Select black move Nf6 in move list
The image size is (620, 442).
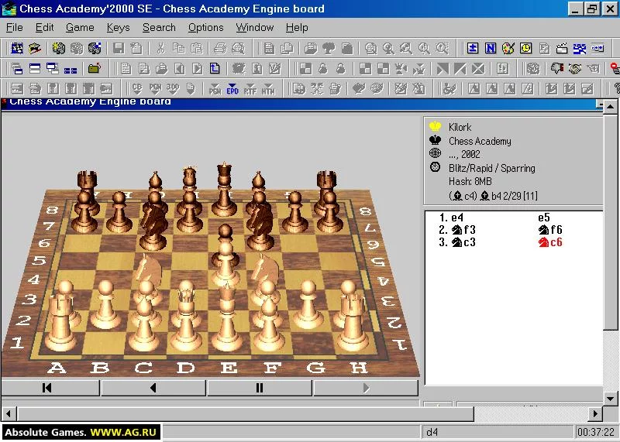pyautogui.click(x=550, y=230)
